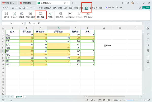Open the 文件 menu
The width and height of the screenshot is (152, 102).
5,8
